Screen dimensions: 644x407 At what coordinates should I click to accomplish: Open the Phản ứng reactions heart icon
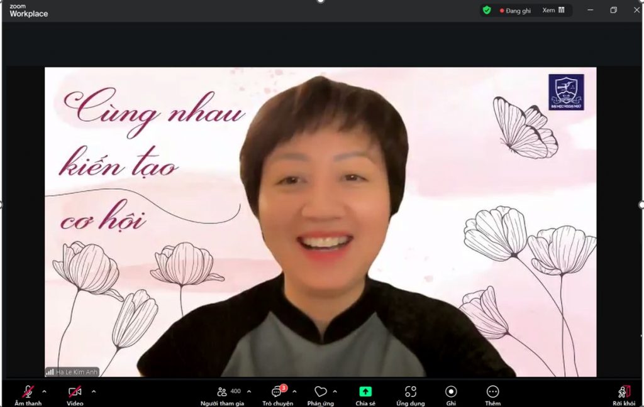pos(320,392)
